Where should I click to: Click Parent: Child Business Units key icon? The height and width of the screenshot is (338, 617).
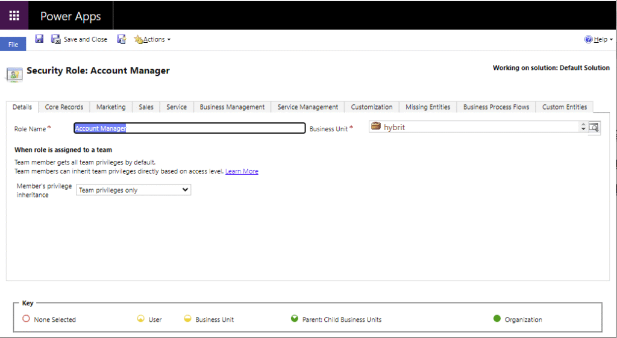[294, 318]
